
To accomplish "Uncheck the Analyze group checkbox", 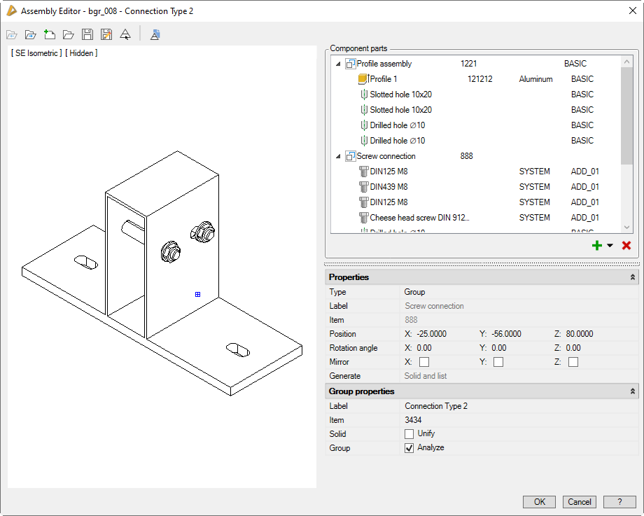I will [x=409, y=448].
